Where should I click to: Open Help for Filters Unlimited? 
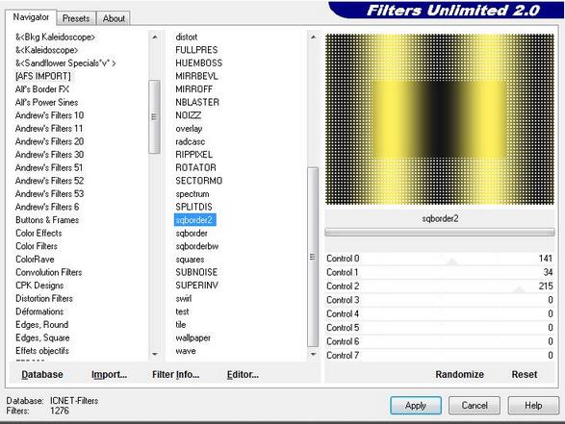pyautogui.click(x=533, y=406)
